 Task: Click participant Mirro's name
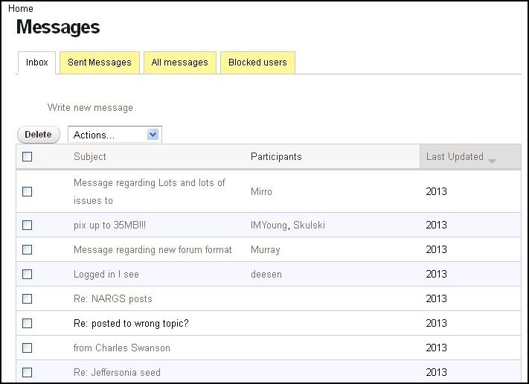[x=261, y=192]
